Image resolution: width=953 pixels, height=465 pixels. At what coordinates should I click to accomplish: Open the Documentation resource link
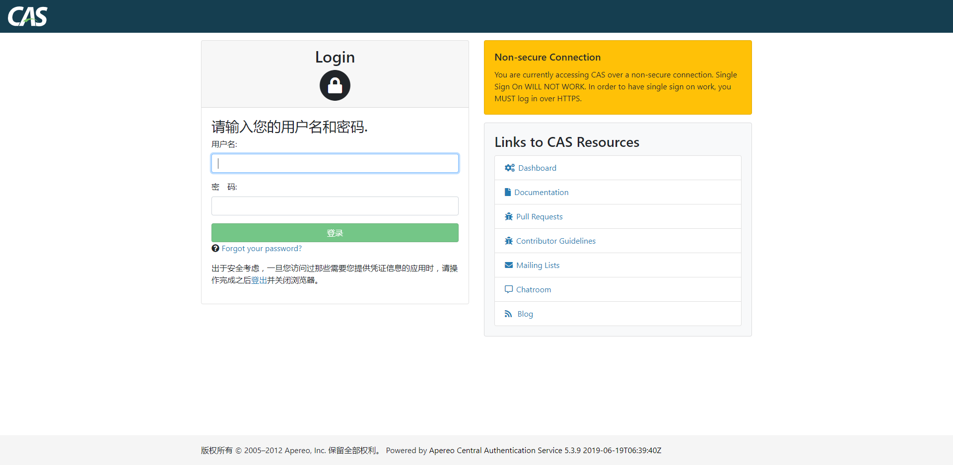542,192
